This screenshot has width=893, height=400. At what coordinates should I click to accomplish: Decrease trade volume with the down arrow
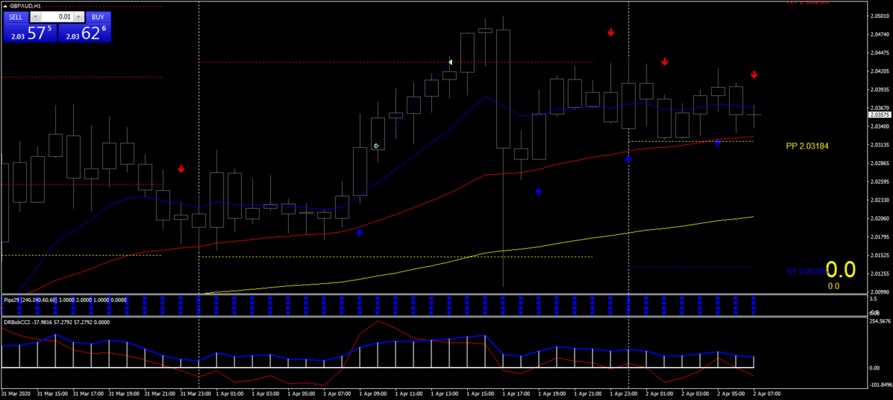[x=36, y=17]
